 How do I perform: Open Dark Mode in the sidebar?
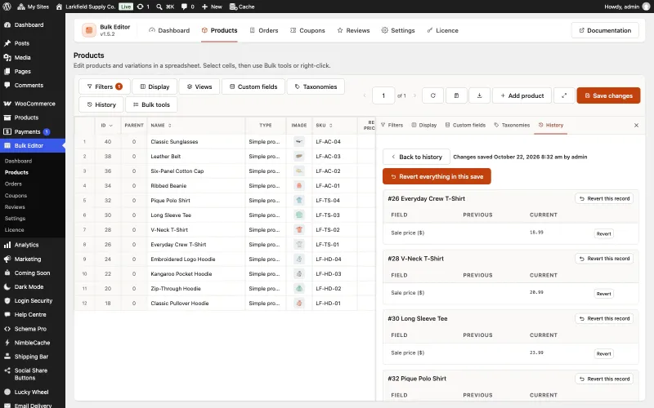29,287
